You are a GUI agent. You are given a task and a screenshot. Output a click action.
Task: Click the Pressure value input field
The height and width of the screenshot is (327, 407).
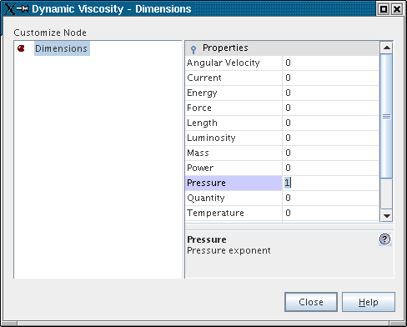pyautogui.click(x=330, y=183)
